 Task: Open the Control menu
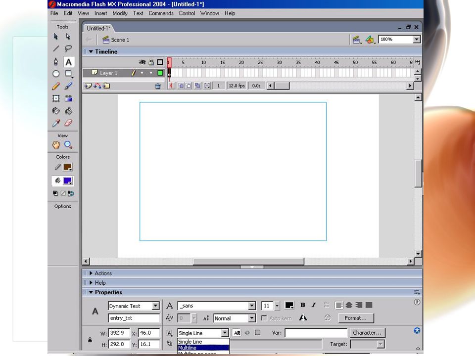pyautogui.click(x=187, y=13)
